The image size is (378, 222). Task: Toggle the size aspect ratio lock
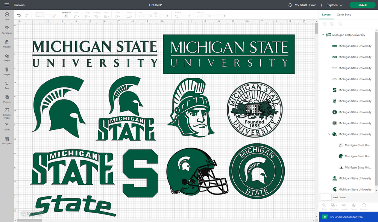pos(155,13)
